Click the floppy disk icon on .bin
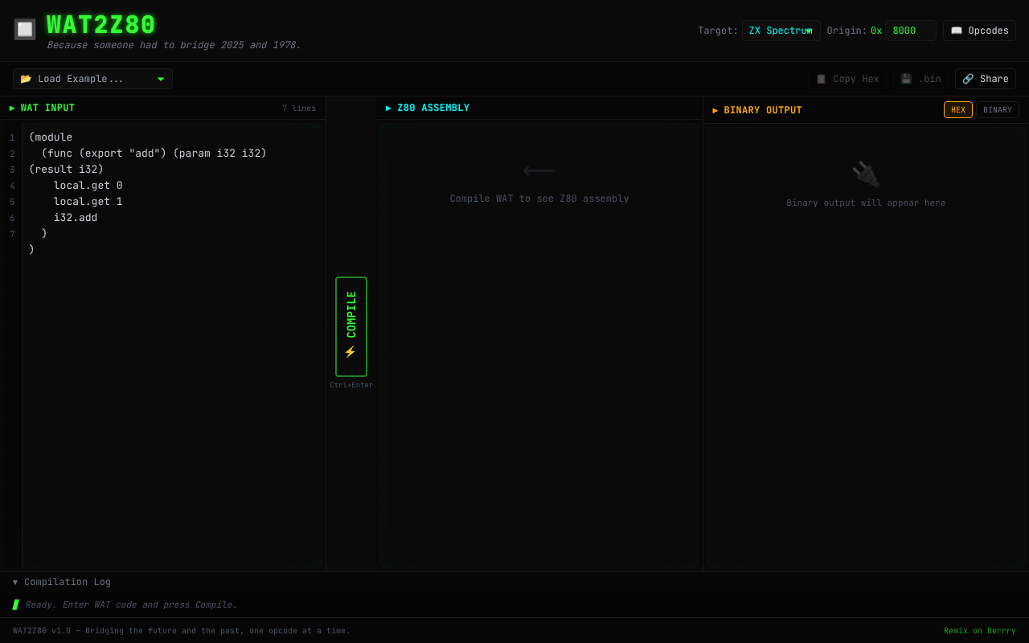Screen dimensions: 1029x643 [906, 79]
